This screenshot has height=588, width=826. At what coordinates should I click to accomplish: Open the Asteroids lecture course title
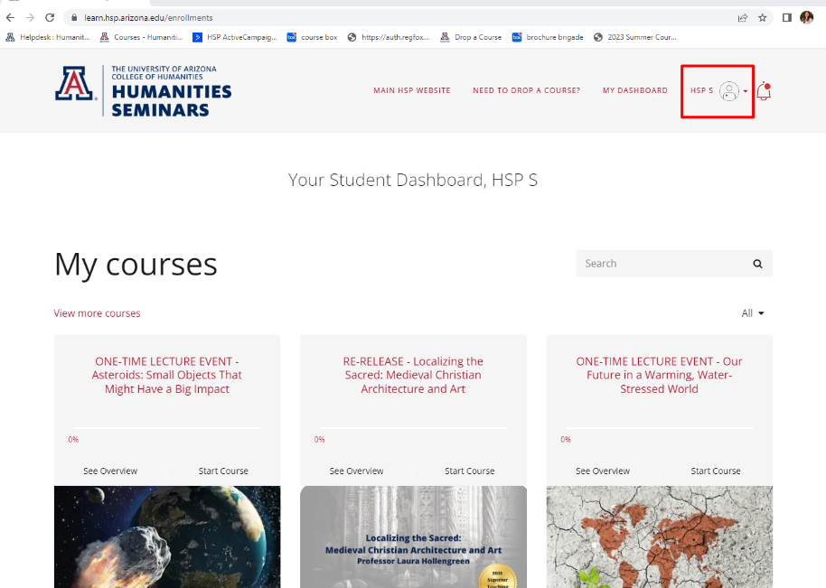(x=167, y=376)
